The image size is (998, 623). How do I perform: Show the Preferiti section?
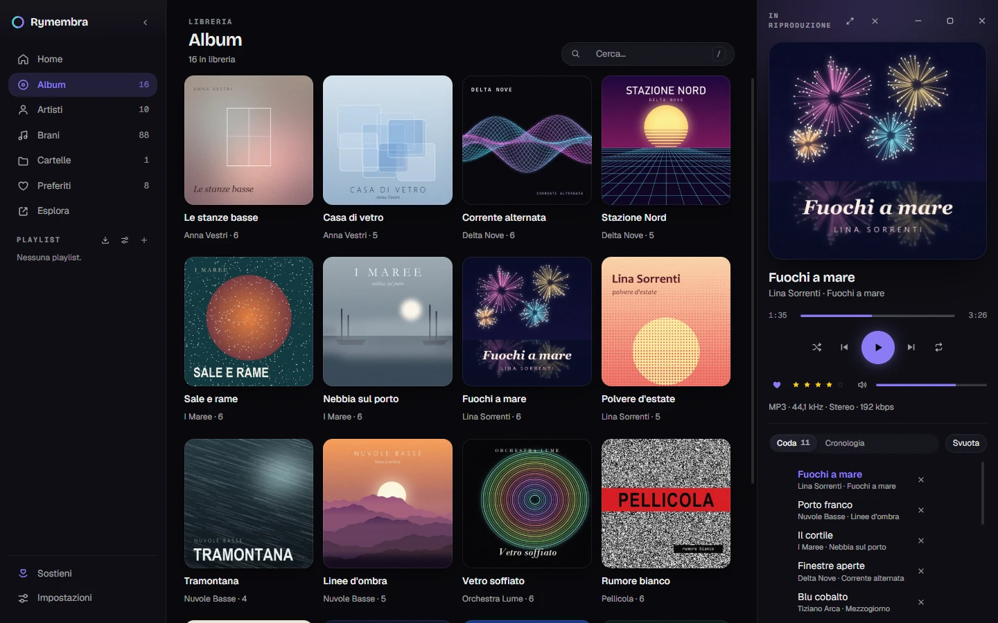point(82,186)
